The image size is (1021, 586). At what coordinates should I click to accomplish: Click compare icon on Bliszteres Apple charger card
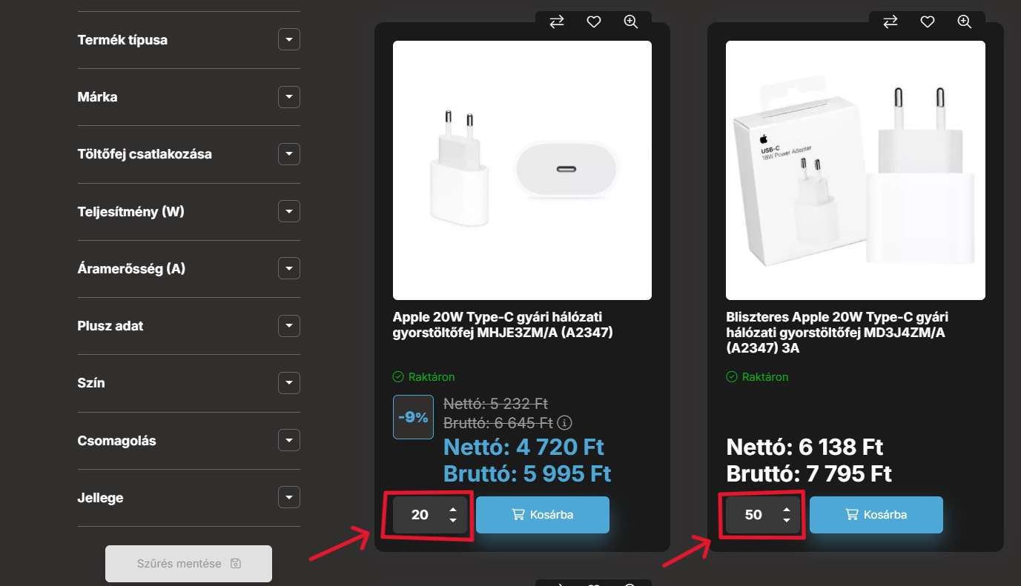(x=891, y=22)
